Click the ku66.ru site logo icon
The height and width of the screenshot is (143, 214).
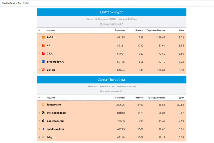43,37
